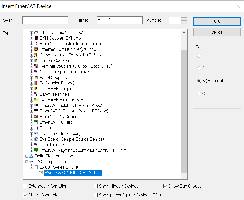Click the EtherCAT P Fieldbus Boxes icon

36,111
